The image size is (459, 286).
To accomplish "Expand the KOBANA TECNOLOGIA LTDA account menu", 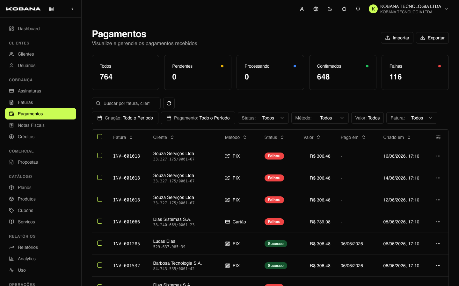I will (409, 9).
